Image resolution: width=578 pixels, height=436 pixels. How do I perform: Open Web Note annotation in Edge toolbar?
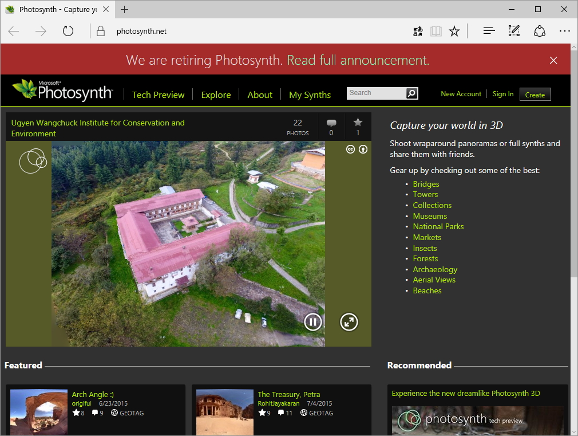513,31
